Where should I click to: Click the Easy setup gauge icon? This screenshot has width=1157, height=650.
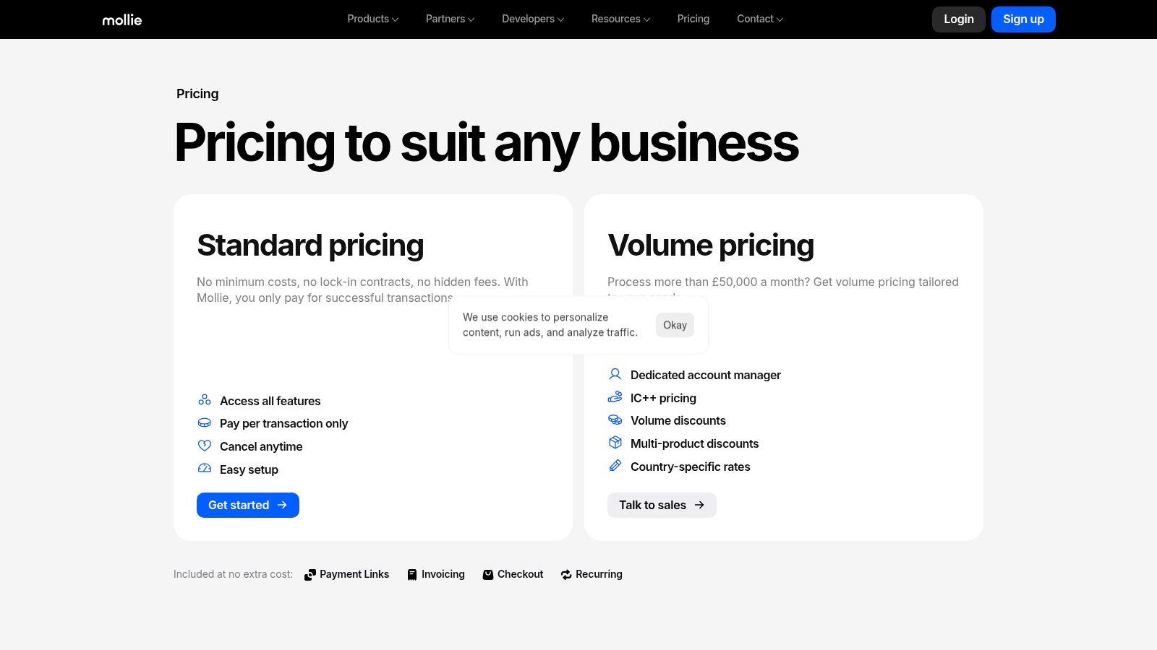pyautogui.click(x=205, y=469)
